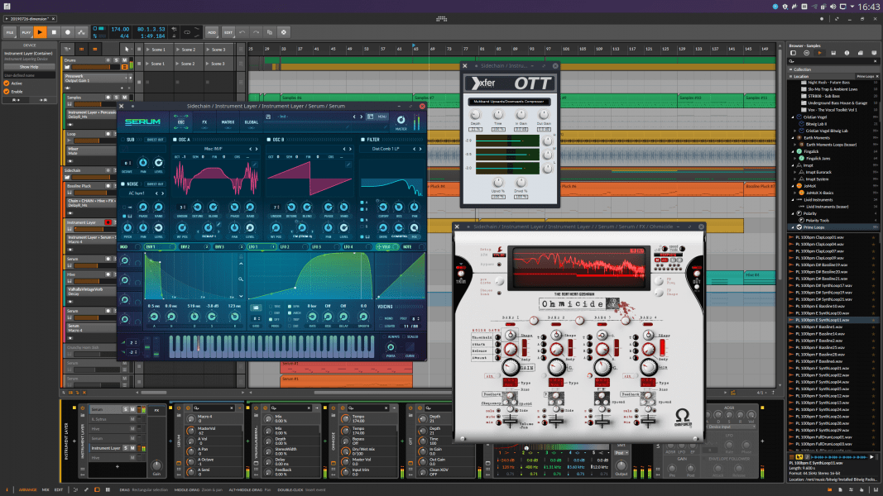Toggle the NOISE oscillator in Serum
The width and height of the screenshot is (883, 496).
123,184
